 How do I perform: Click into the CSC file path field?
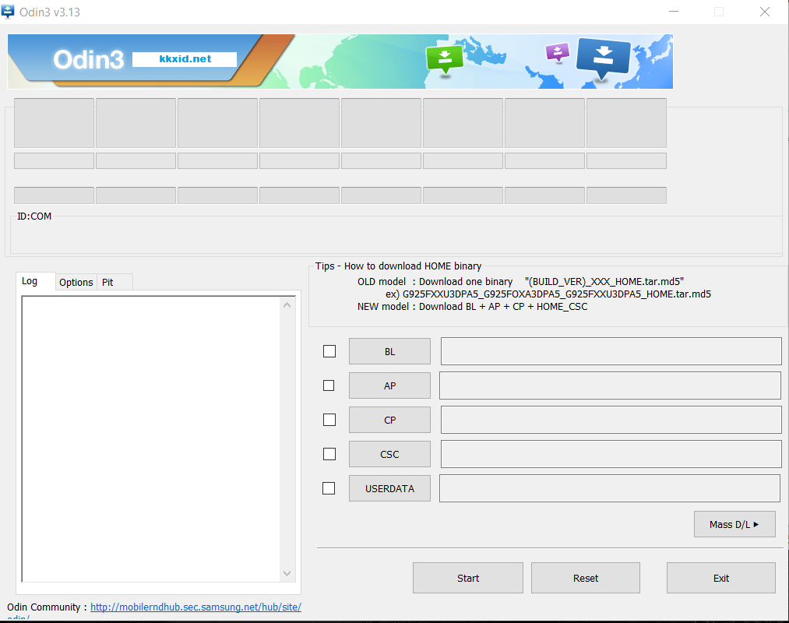pos(611,454)
